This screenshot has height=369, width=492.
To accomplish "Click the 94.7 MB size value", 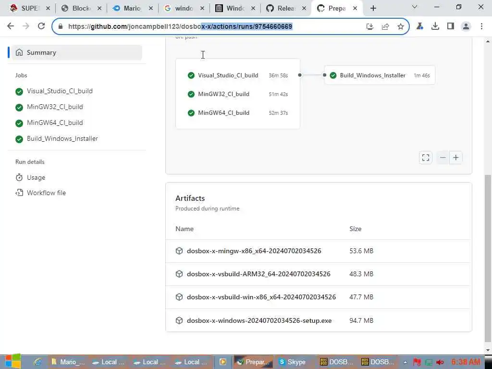I will click(x=361, y=320).
